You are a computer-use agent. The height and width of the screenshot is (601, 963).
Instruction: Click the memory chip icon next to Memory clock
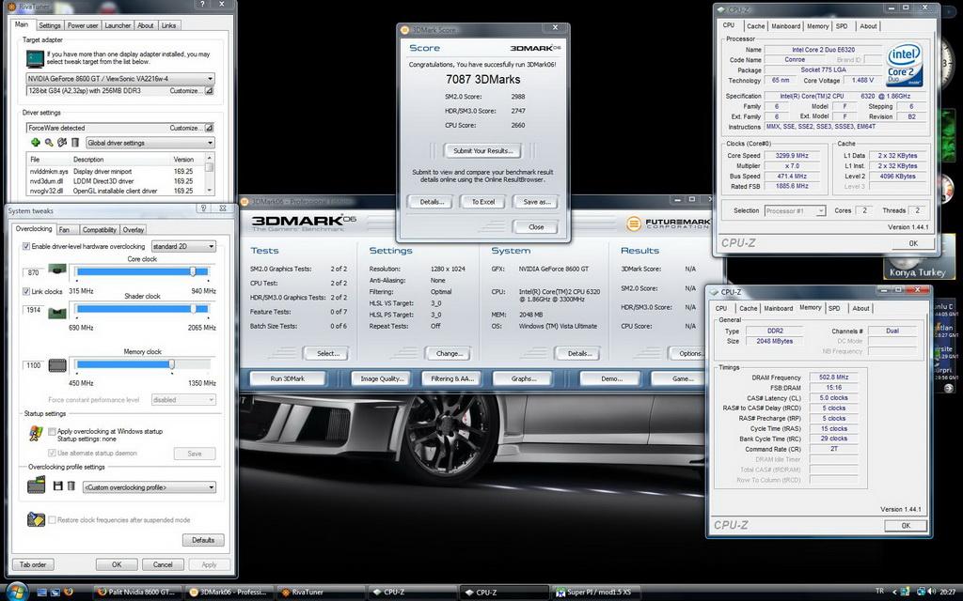(x=57, y=365)
